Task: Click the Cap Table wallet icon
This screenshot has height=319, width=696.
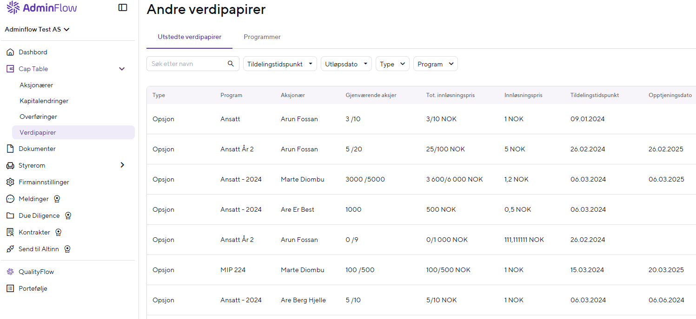Action: 10,69
